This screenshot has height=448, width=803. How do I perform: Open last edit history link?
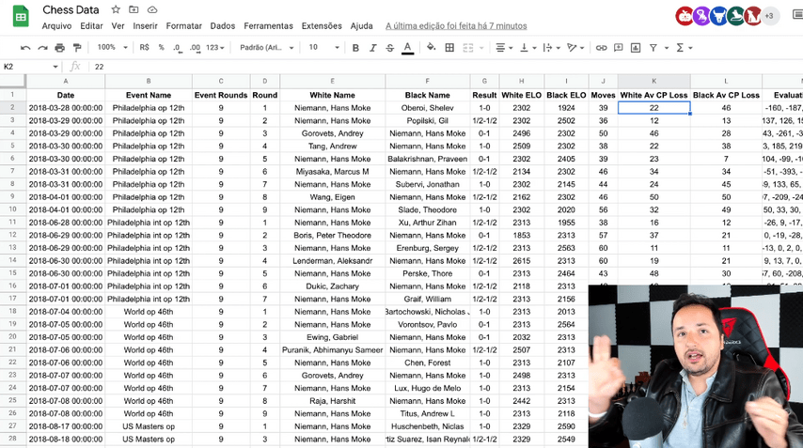tap(456, 25)
